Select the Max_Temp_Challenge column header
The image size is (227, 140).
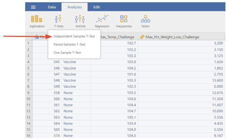[117, 37]
